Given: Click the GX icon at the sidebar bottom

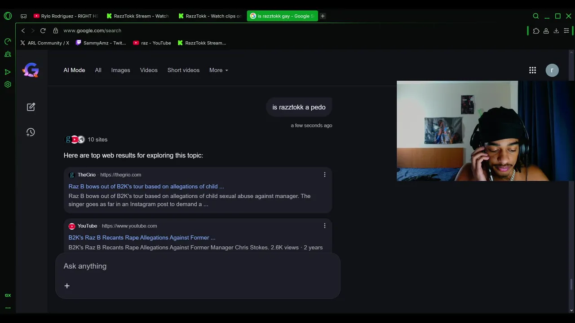Looking at the screenshot, I should click(x=8, y=295).
